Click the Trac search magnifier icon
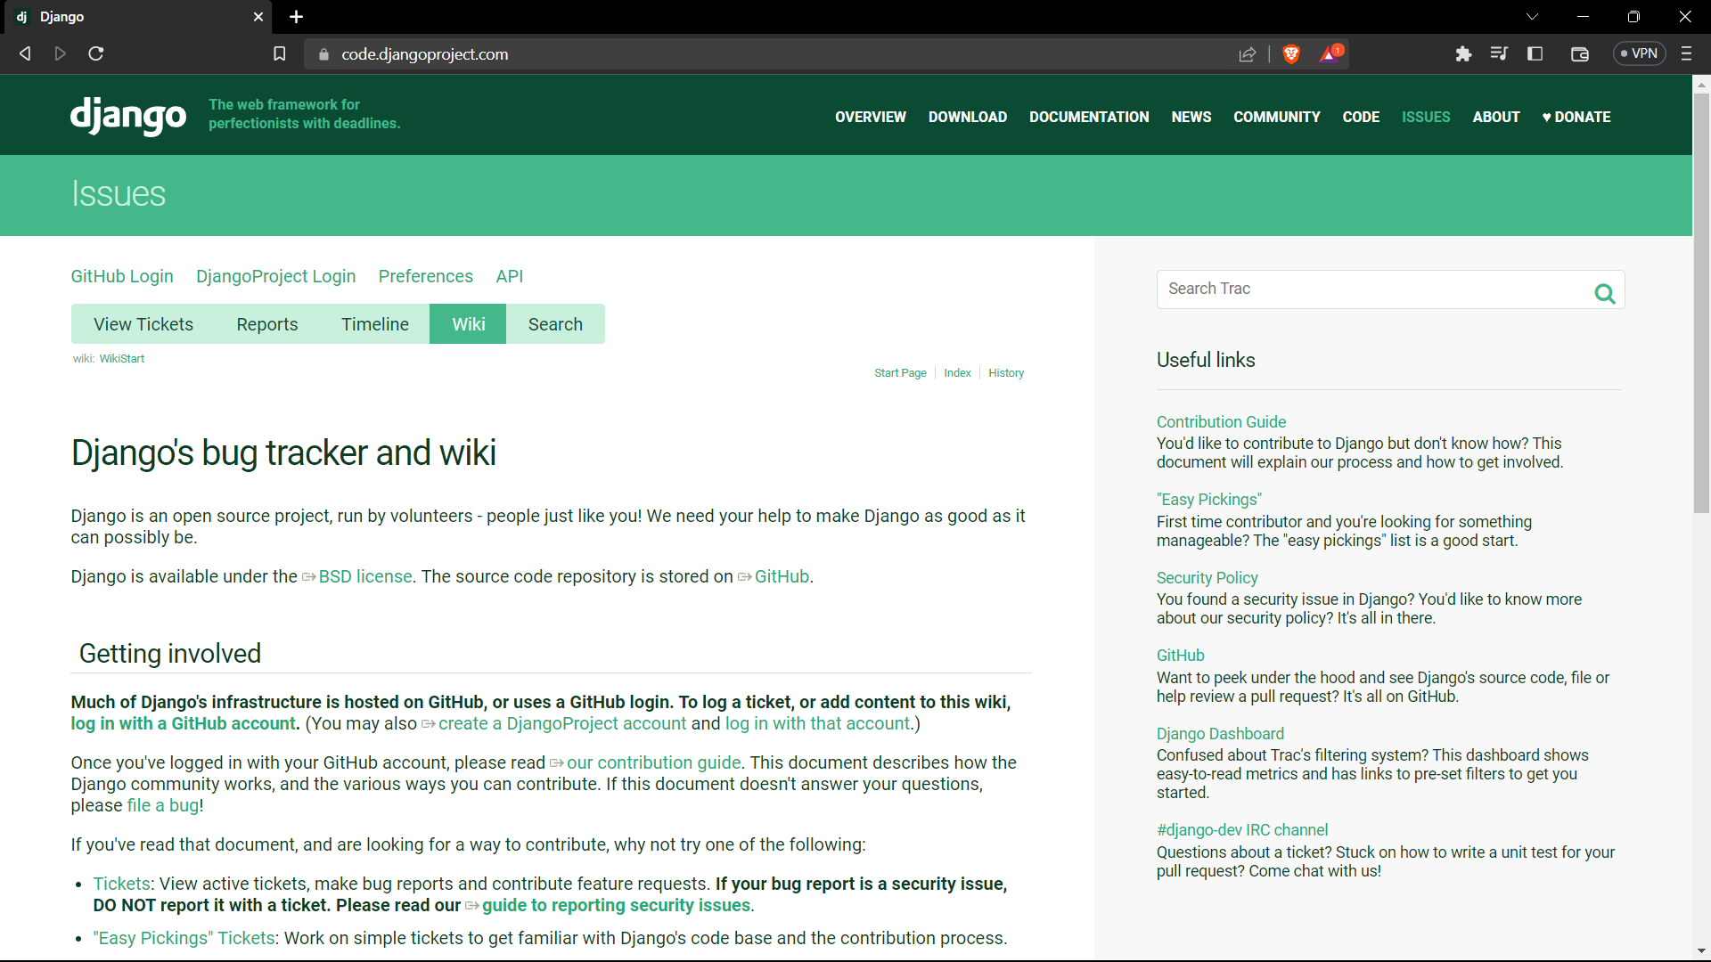The height and width of the screenshot is (962, 1711). pyautogui.click(x=1605, y=293)
